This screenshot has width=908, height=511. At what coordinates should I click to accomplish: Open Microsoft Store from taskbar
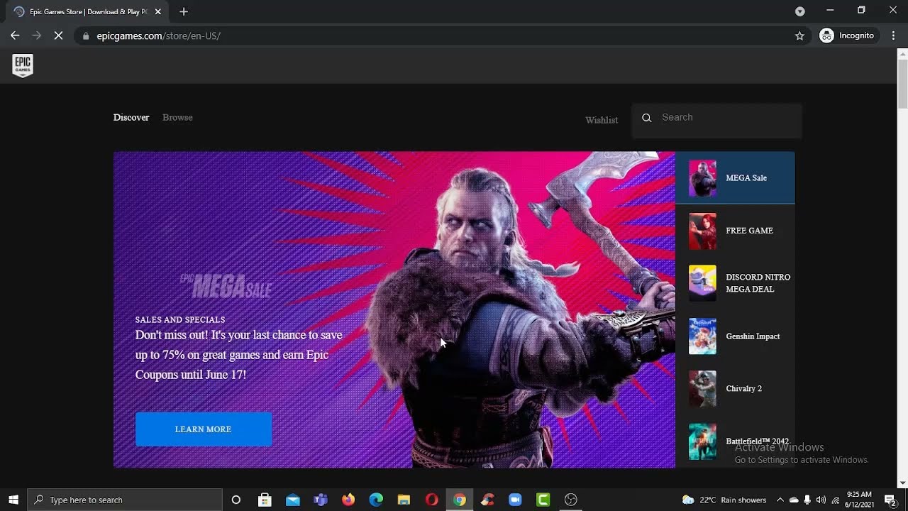[x=265, y=500]
